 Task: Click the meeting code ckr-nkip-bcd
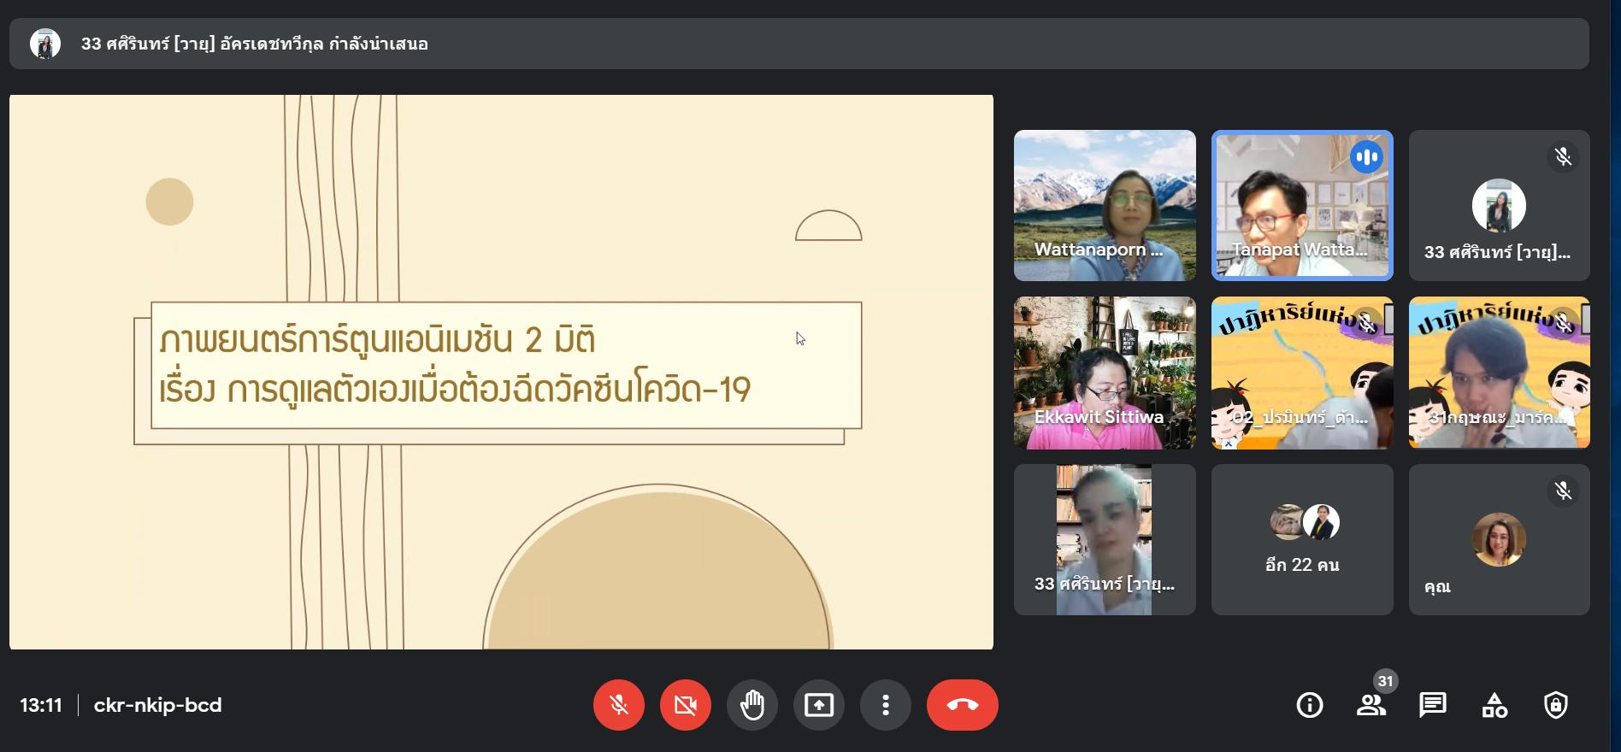pos(157,705)
